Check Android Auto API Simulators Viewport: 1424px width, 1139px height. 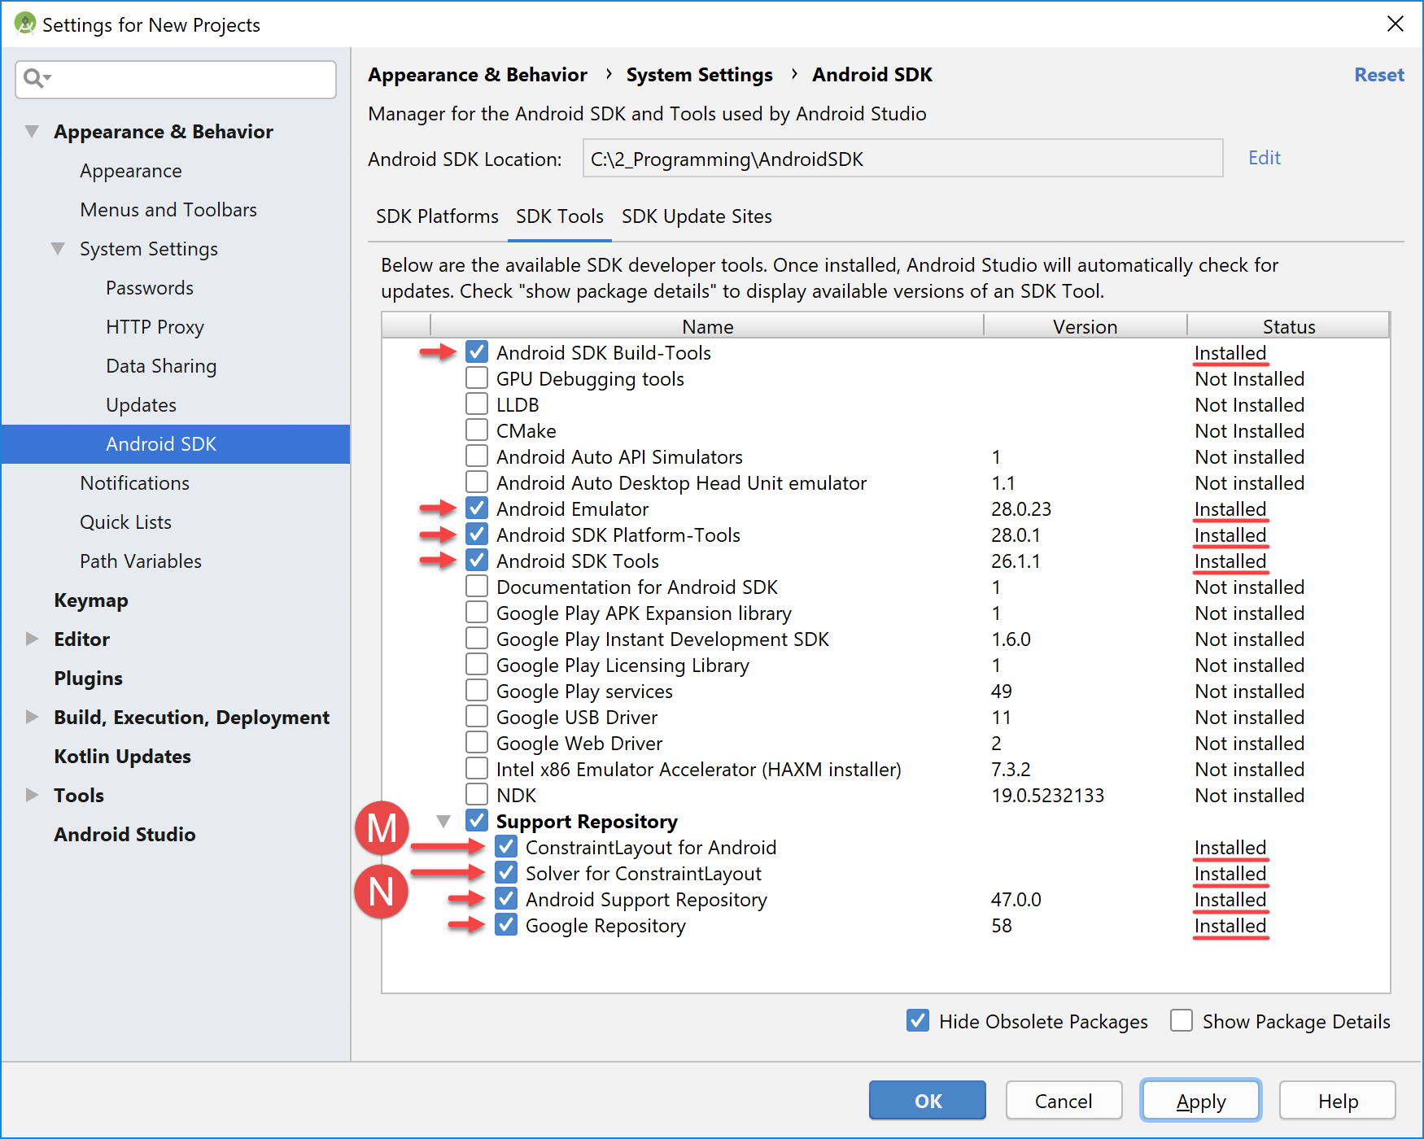477,456
